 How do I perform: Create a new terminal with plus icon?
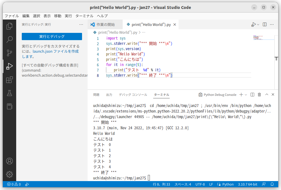tap(241, 95)
